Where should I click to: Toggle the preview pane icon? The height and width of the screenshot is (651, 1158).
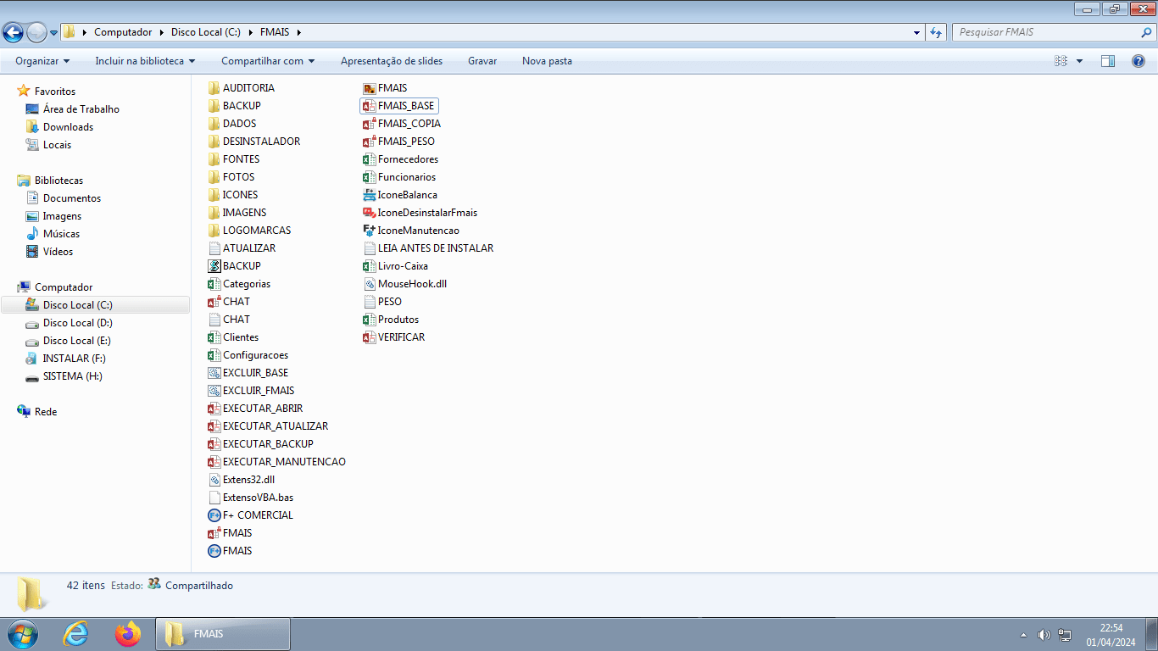click(x=1108, y=61)
